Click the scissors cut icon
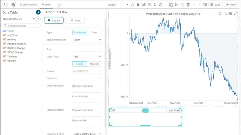This screenshot has height=135, width=241. pyautogui.click(x=177, y=5)
